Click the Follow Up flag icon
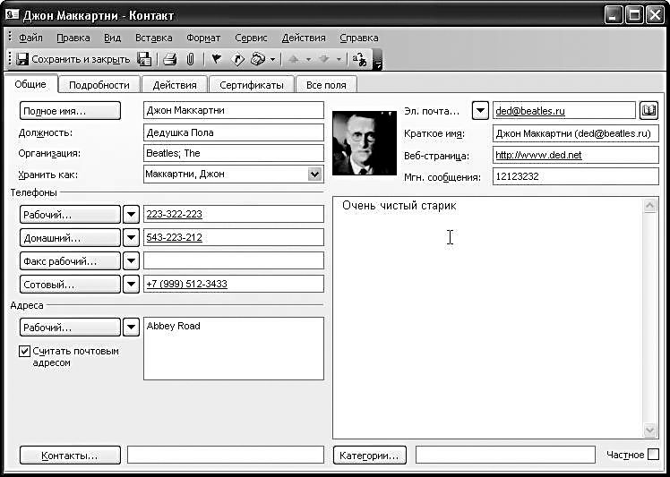 pyautogui.click(x=216, y=59)
